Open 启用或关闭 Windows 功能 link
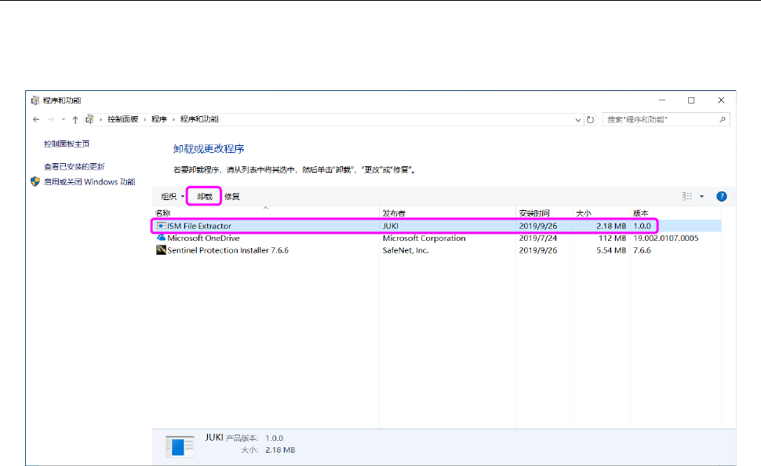761x466 pixels. pos(89,182)
